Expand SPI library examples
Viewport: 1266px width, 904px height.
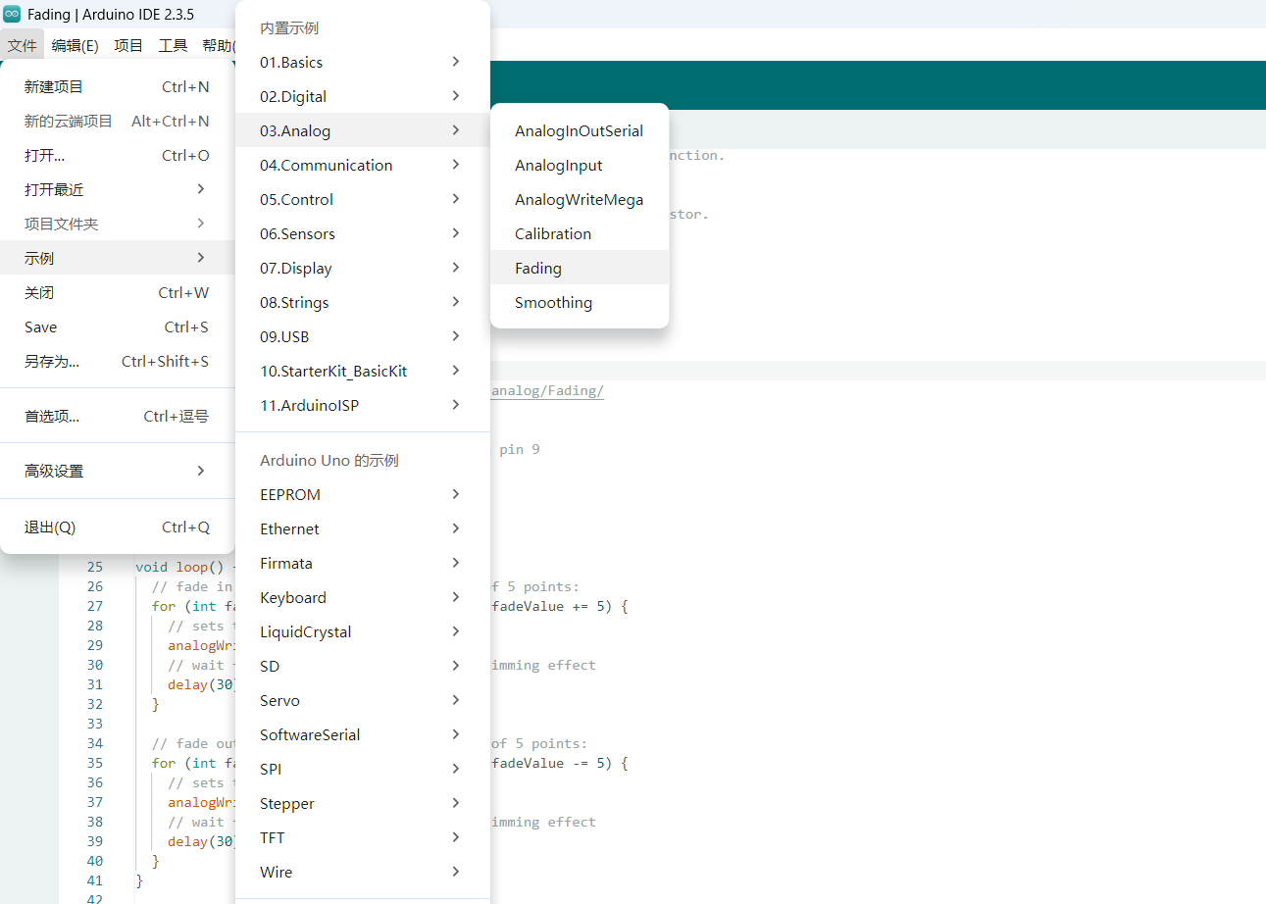(x=363, y=769)
